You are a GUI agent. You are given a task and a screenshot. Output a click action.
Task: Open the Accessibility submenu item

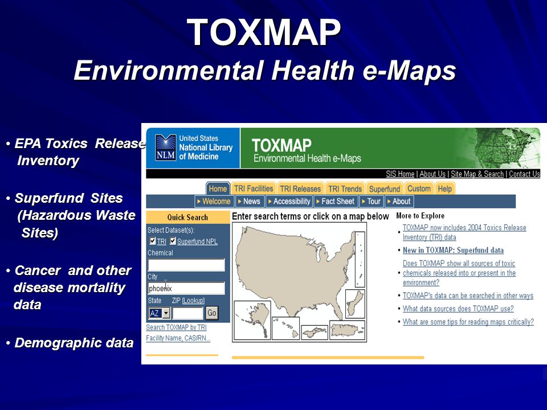[x=289, y=201]
